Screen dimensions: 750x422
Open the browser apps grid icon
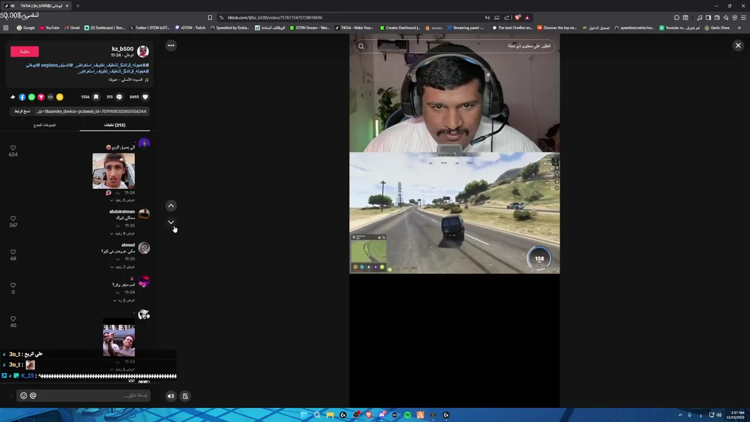click(6, 28)
